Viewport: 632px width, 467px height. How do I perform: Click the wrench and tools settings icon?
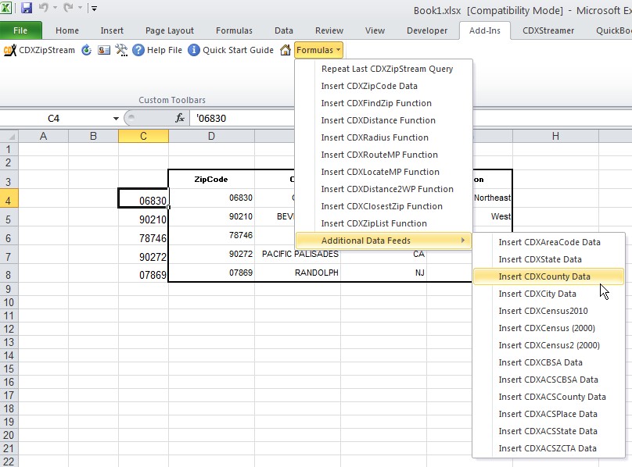click(x=121, y=50)
